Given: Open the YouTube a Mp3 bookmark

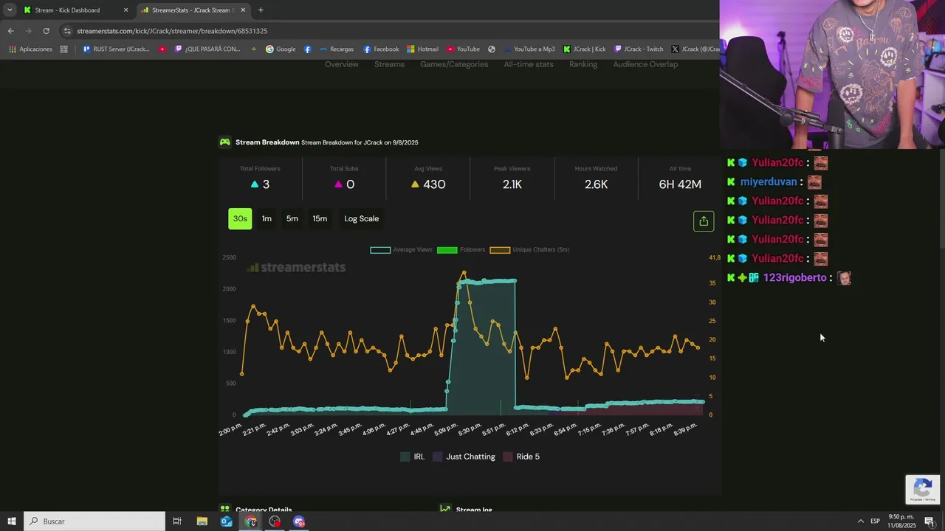Looking at the screenshot, I should point(529,49).
